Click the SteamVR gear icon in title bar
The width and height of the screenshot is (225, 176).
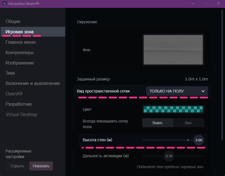pyautogui.click(x=4, y=3)
